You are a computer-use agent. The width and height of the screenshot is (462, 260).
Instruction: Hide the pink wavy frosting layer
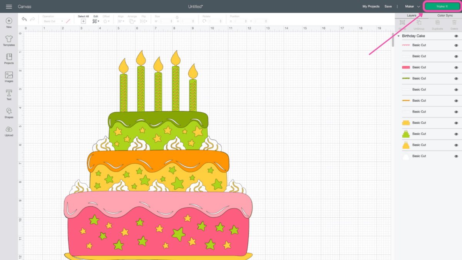click(x=456, y=45)
